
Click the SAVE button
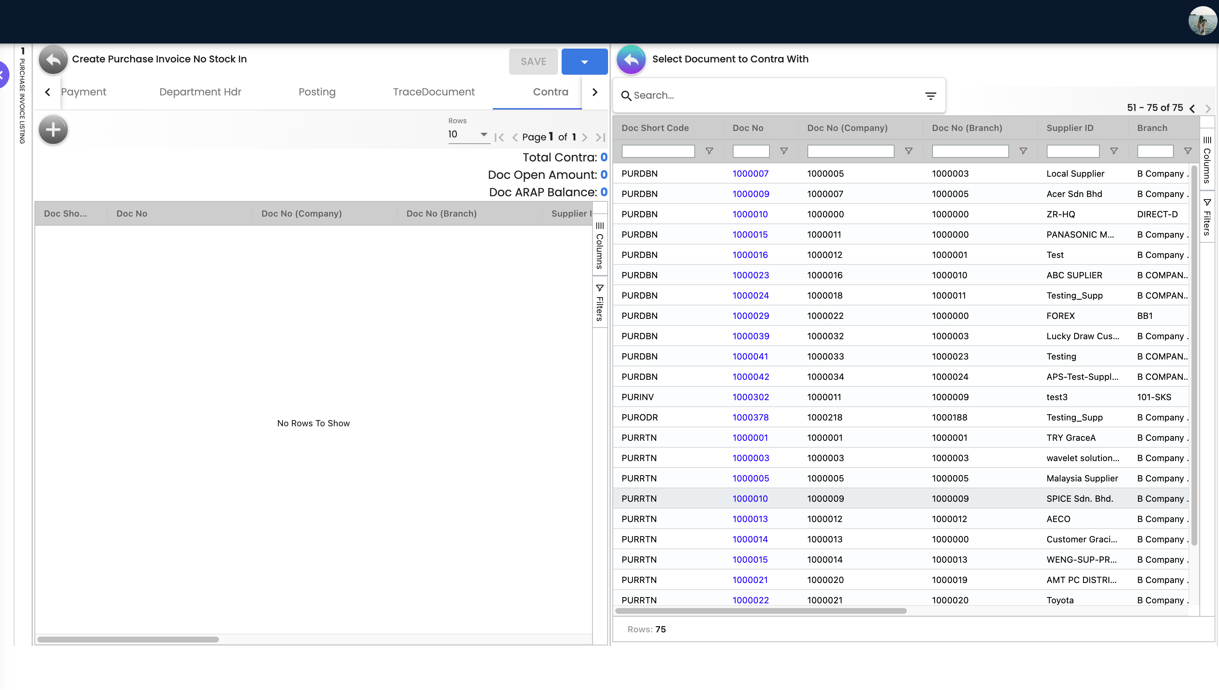533,62
